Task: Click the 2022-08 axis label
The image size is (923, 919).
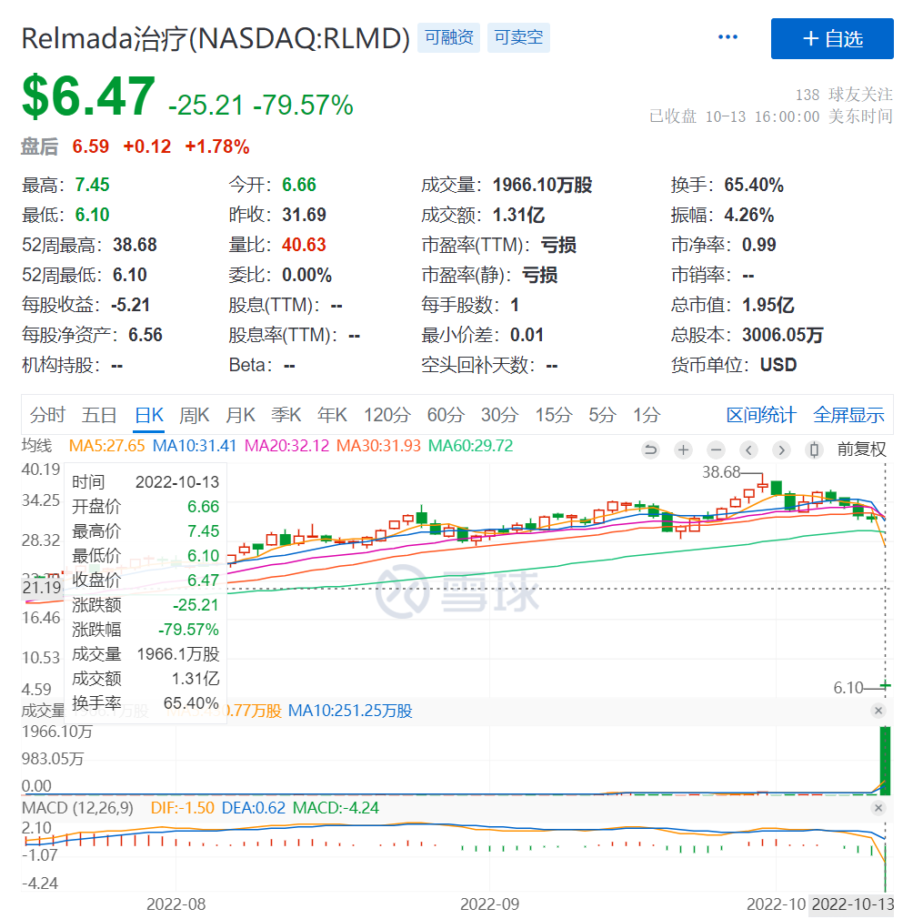Action: pyautogui.click(x=176, y=904)
